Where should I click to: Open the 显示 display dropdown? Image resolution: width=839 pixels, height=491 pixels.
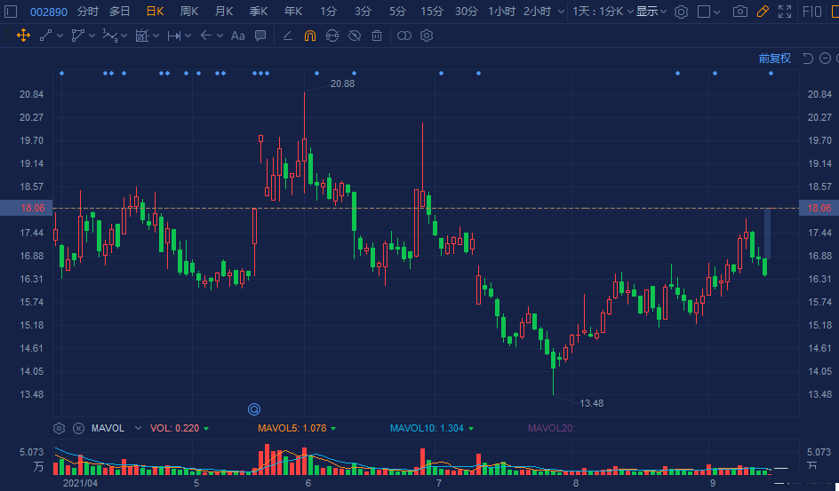point(651,12)
